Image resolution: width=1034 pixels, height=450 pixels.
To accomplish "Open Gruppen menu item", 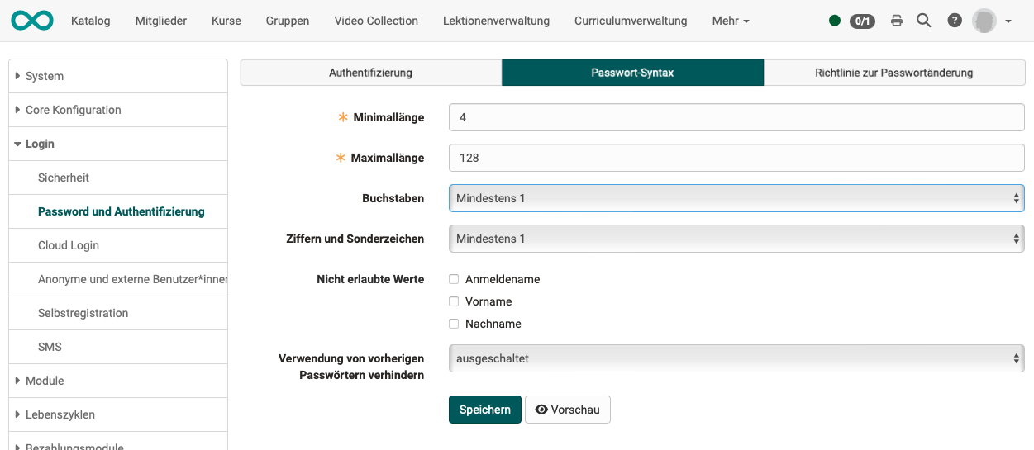I will pyautogui.click(x=288, y=21).
